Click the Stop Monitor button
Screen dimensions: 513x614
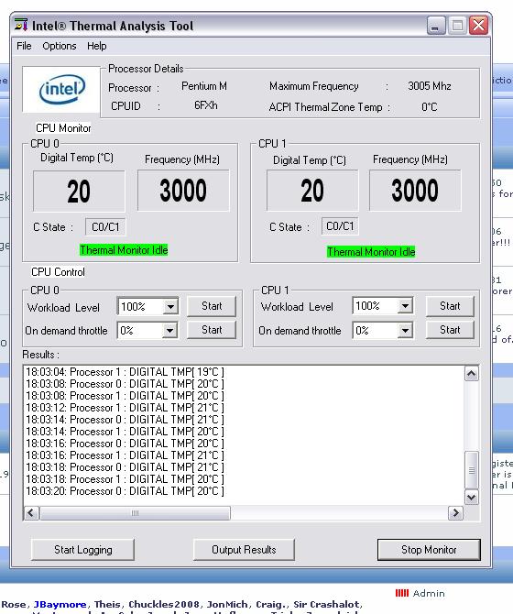click(429, 550)
